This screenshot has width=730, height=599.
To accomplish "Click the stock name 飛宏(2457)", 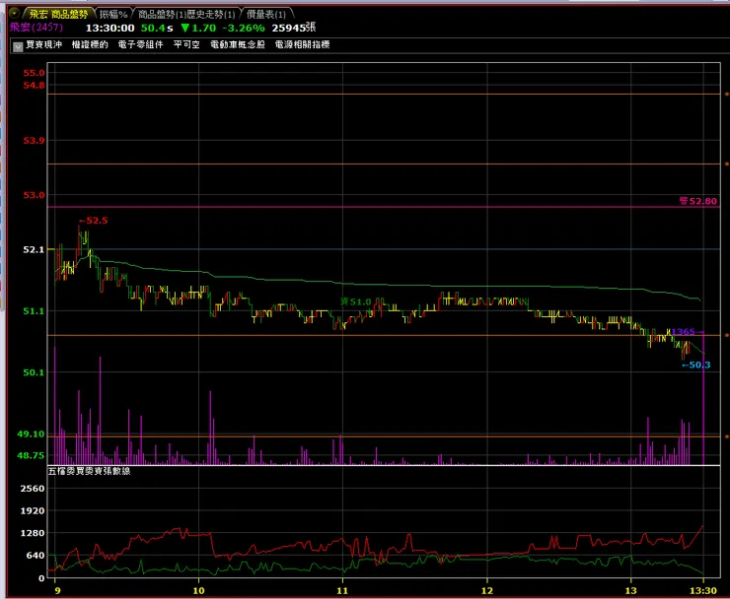I will point(36,27).
